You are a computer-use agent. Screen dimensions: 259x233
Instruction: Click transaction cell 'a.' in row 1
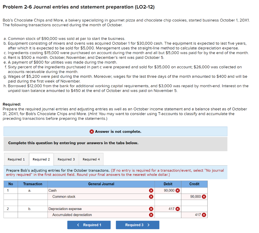tap(33, 191)
